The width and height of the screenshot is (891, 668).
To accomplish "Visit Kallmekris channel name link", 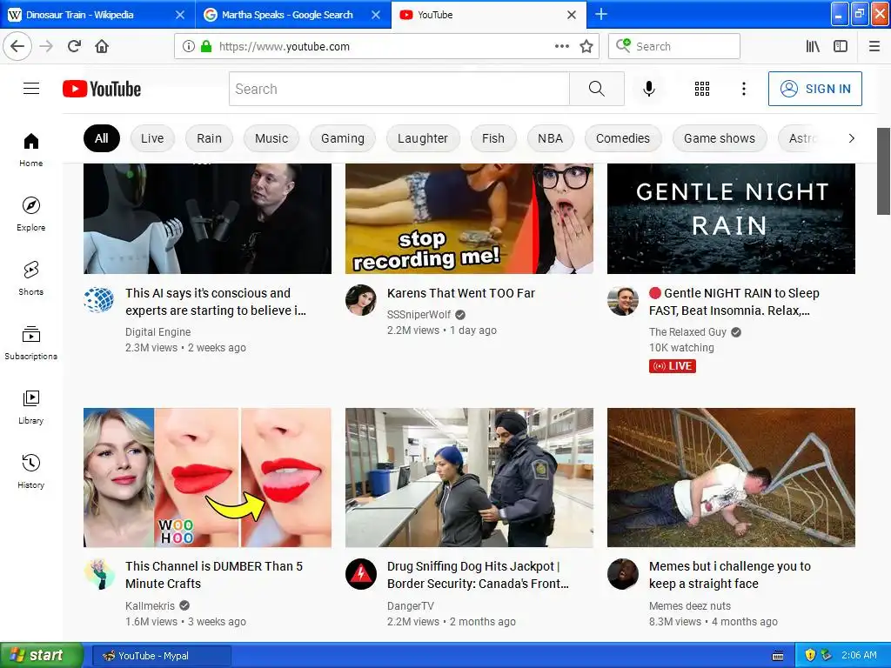I will pos(150,606).
